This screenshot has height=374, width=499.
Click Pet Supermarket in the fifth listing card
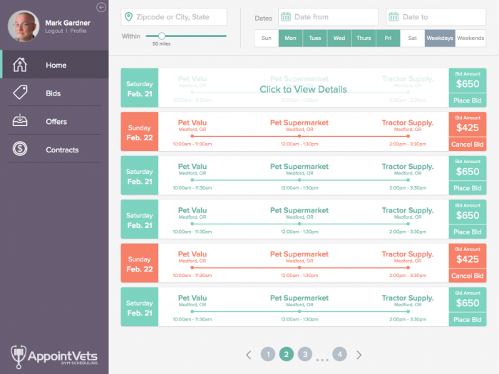pyautogui.click(x=299, y=254)
